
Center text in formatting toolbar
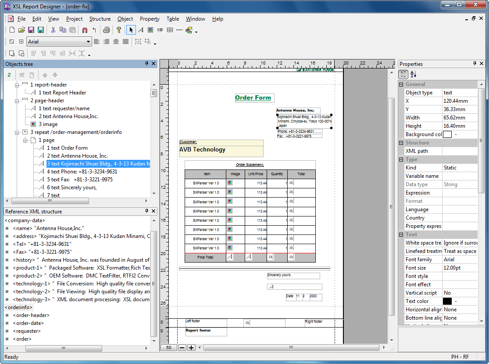pos(116,42)
